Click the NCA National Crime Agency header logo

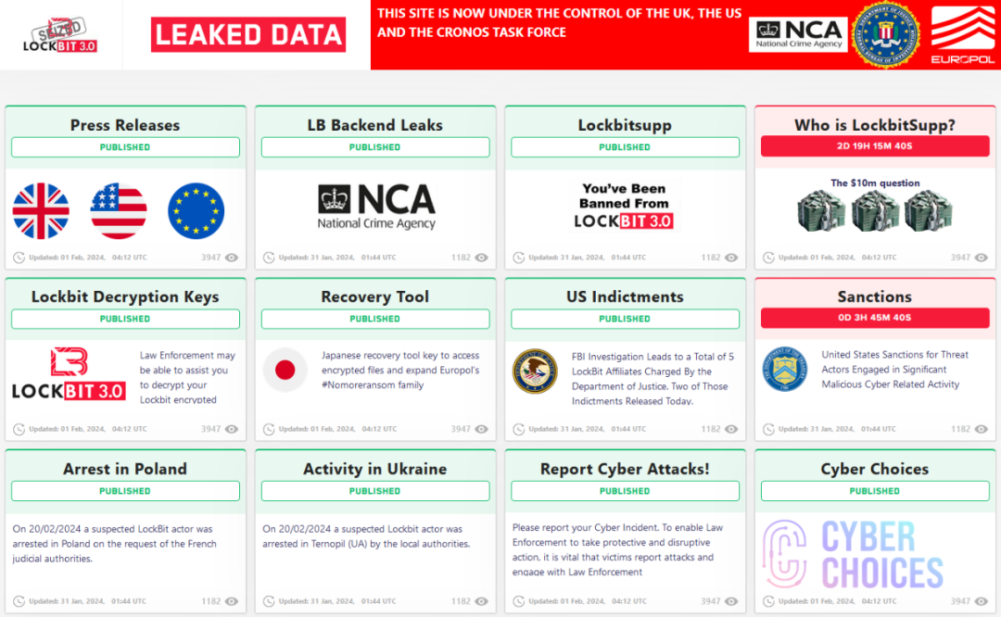[798, 34]
